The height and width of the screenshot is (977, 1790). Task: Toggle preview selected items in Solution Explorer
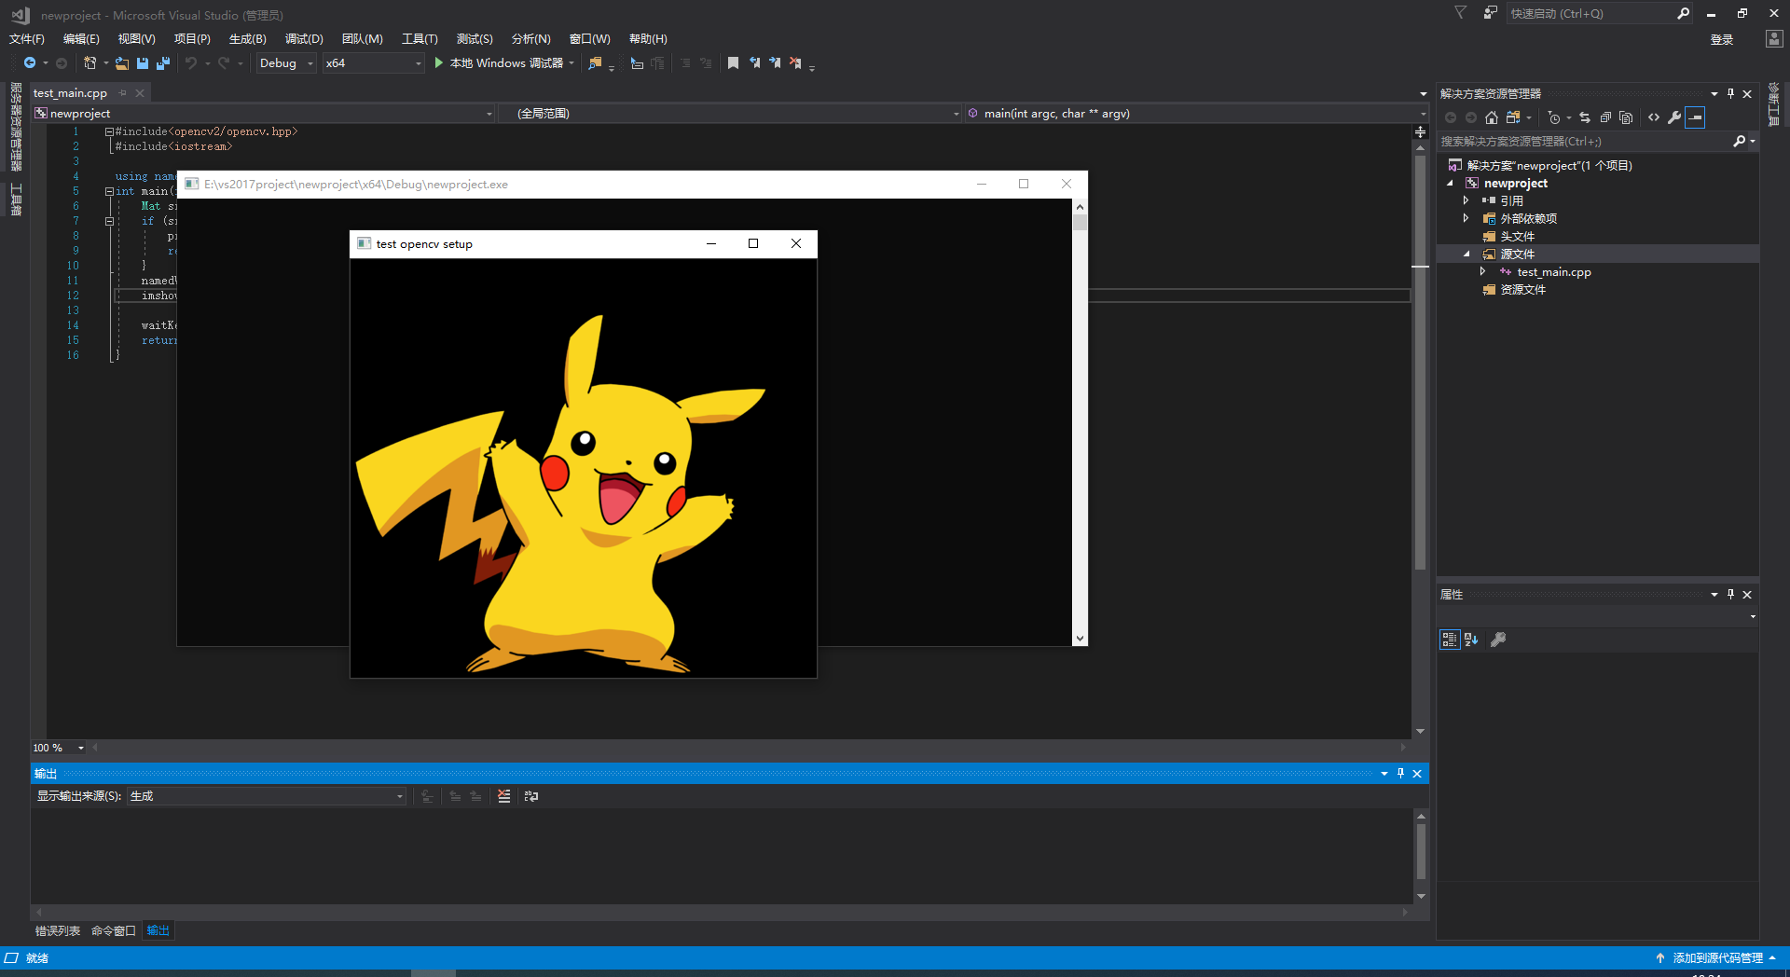pos(1695,117)
